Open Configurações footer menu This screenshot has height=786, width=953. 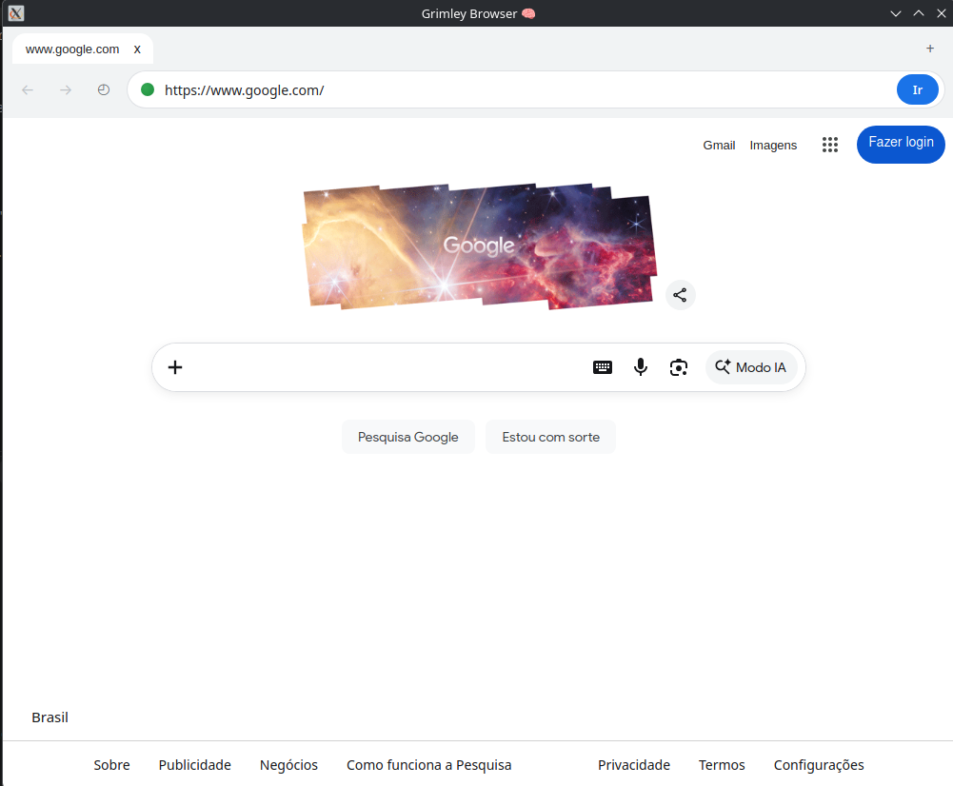click(x=819, y=765)
